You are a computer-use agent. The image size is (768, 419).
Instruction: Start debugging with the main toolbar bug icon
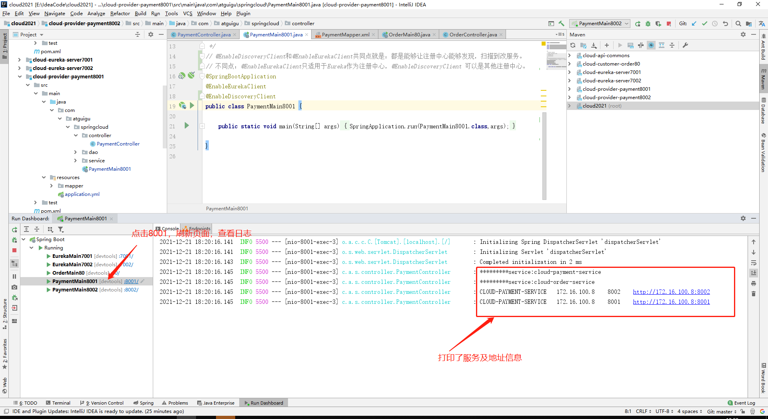(x=648, y=24)
